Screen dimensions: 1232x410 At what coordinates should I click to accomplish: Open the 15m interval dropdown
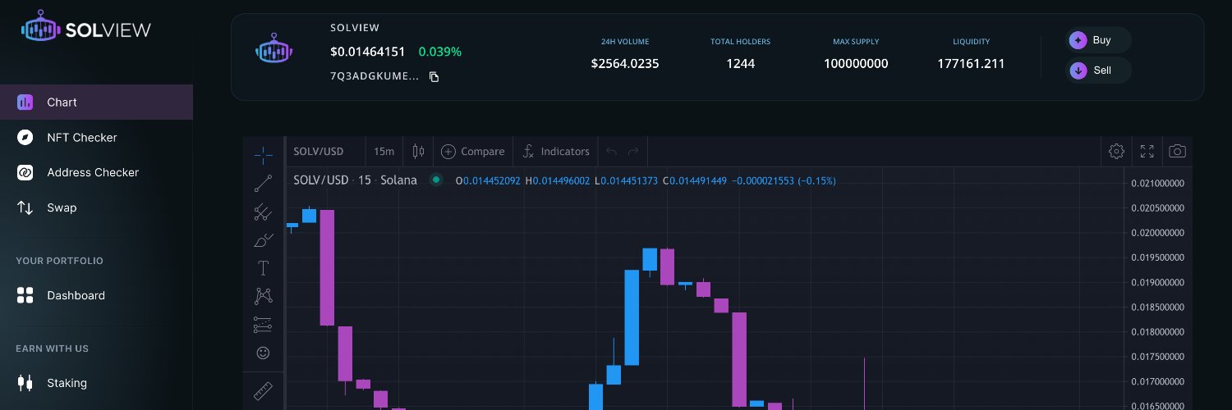(x=384, y=152)
